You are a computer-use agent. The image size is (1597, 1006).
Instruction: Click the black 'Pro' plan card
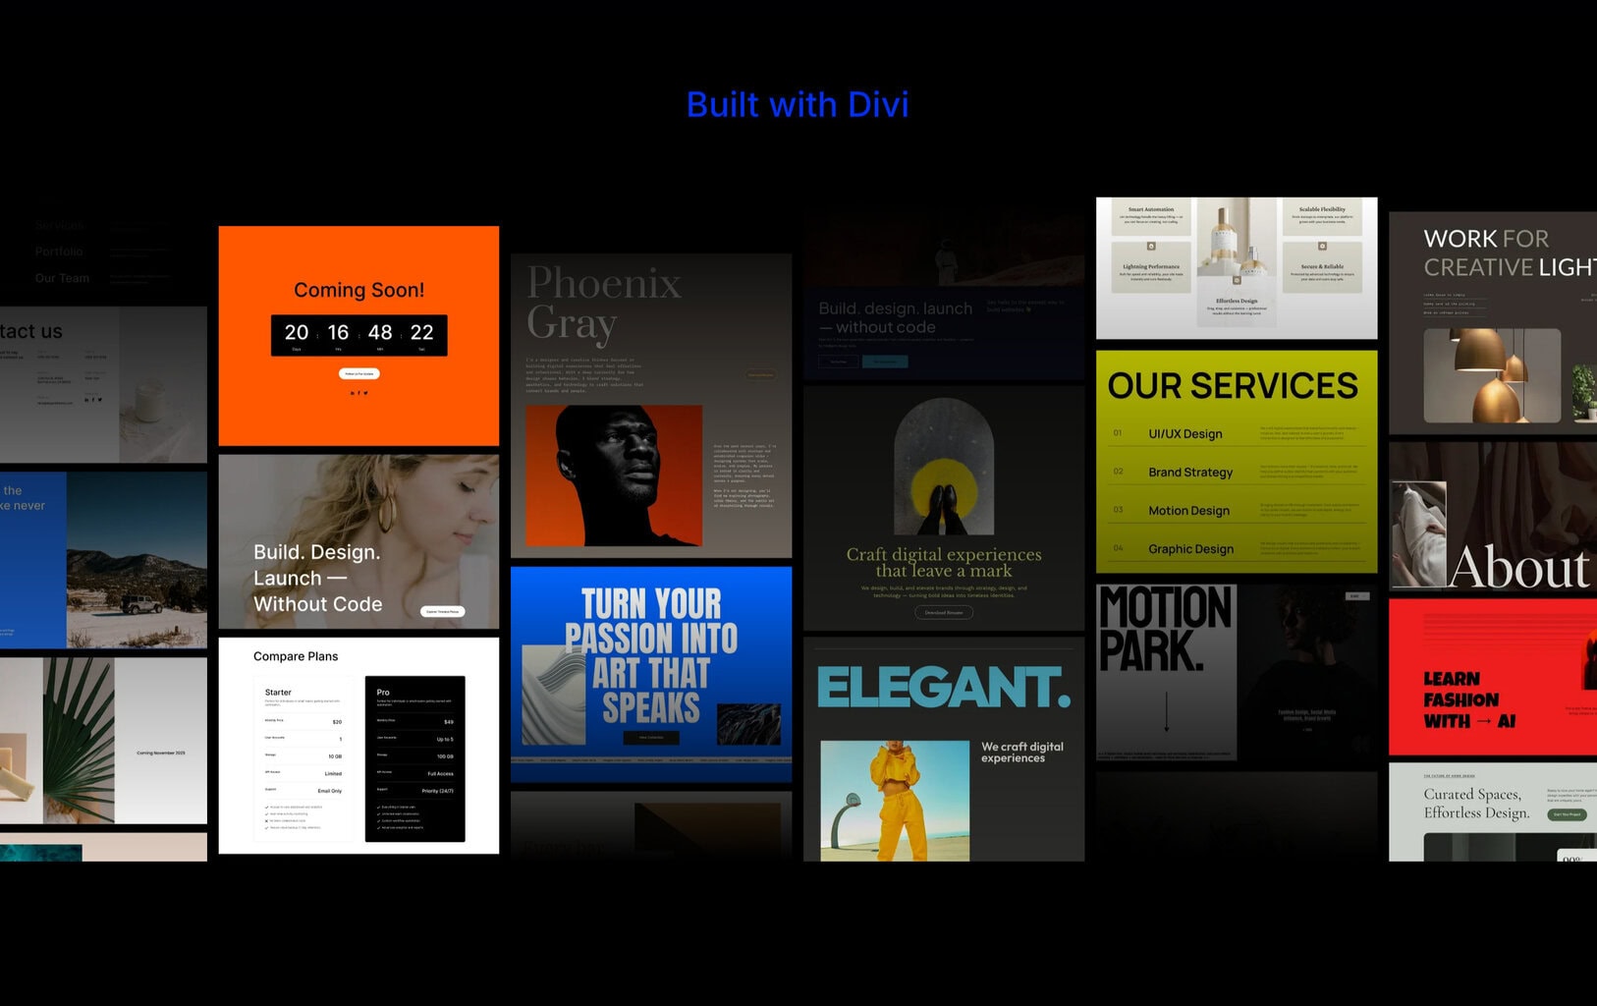click(414, 757)
